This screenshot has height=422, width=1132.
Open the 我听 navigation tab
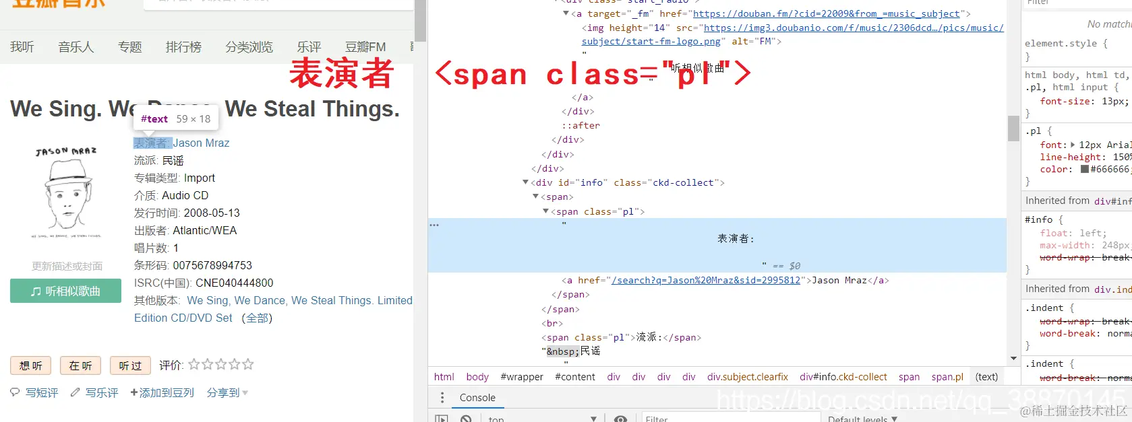[22, 47]
